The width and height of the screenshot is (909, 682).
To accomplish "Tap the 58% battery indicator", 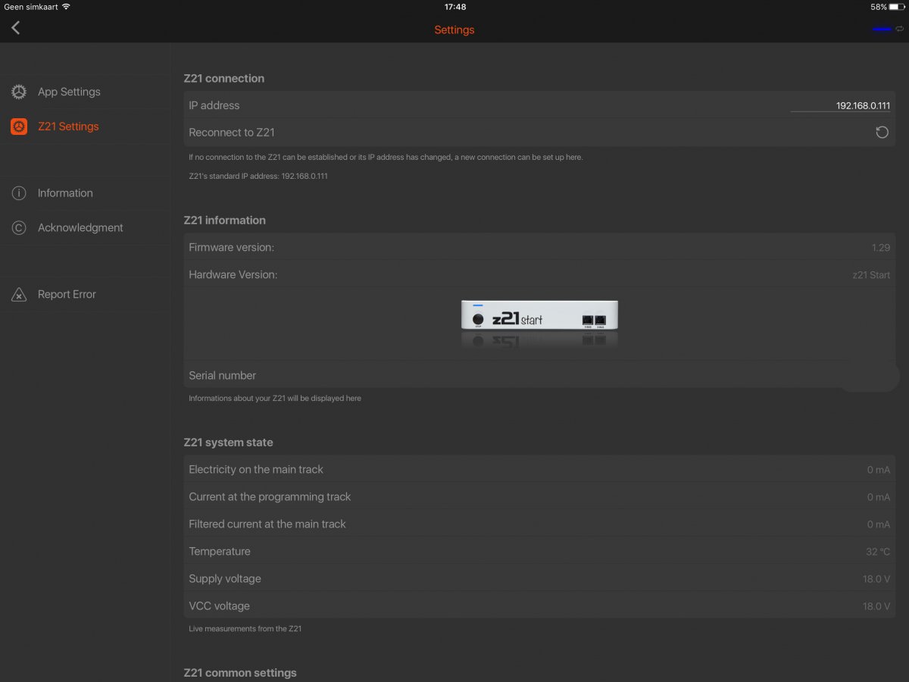I will tap(886, 7).
